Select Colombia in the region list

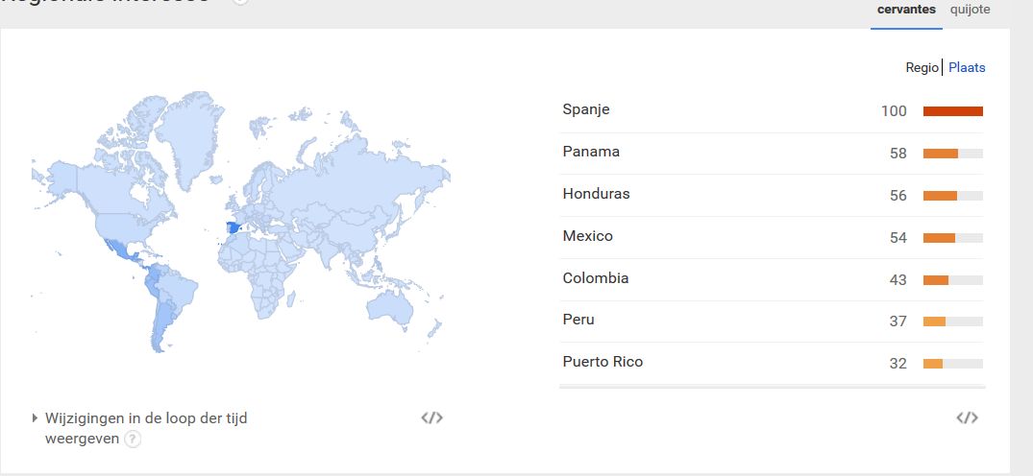(596, 278)
